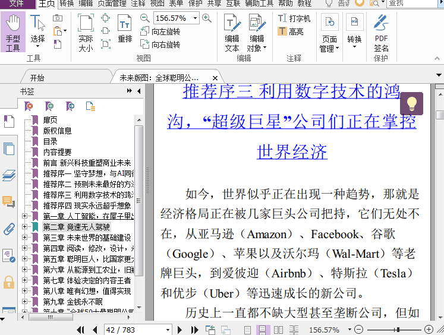Open the Bookmarks sidebar panel icon
The height and width of the screenshot is (335, 444).
coord(9,121)
